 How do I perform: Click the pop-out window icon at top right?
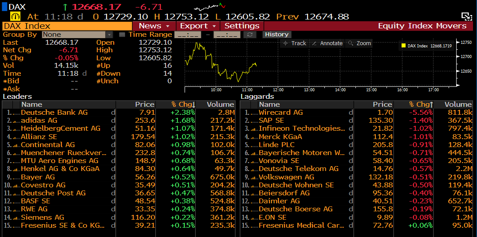[x=466, y=16]
